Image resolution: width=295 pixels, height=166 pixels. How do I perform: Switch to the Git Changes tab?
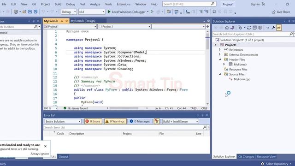point(246,157)
